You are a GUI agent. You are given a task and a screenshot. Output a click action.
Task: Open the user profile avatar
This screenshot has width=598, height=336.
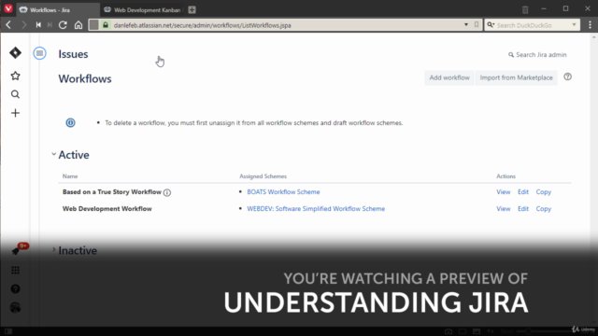(15, 307)
